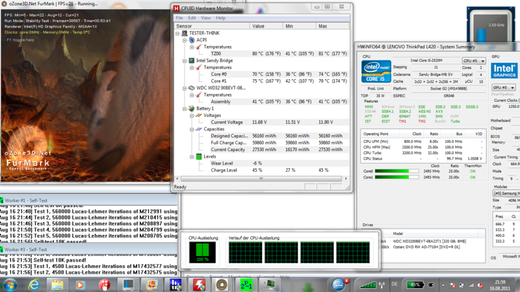Click the CPU-Auslastung 100% gauge

pos(202,252)
